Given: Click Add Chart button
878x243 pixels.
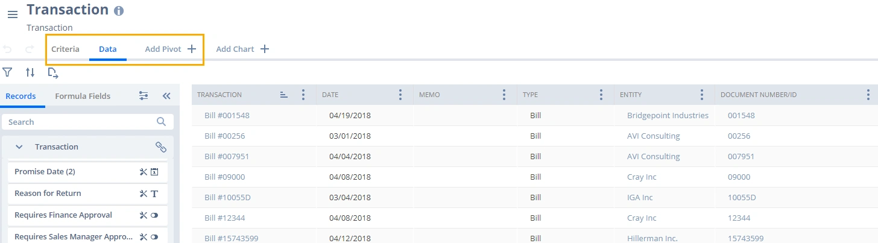Looking at the screenshot, I should click(x=242, y=49).
